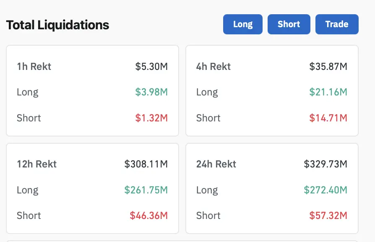Click the blue Short button

click(289, 24)
